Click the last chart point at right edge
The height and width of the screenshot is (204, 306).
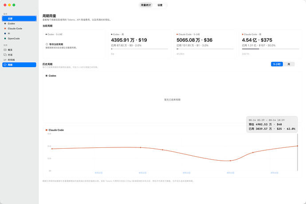pyautogui.click(x=298, y=146)
